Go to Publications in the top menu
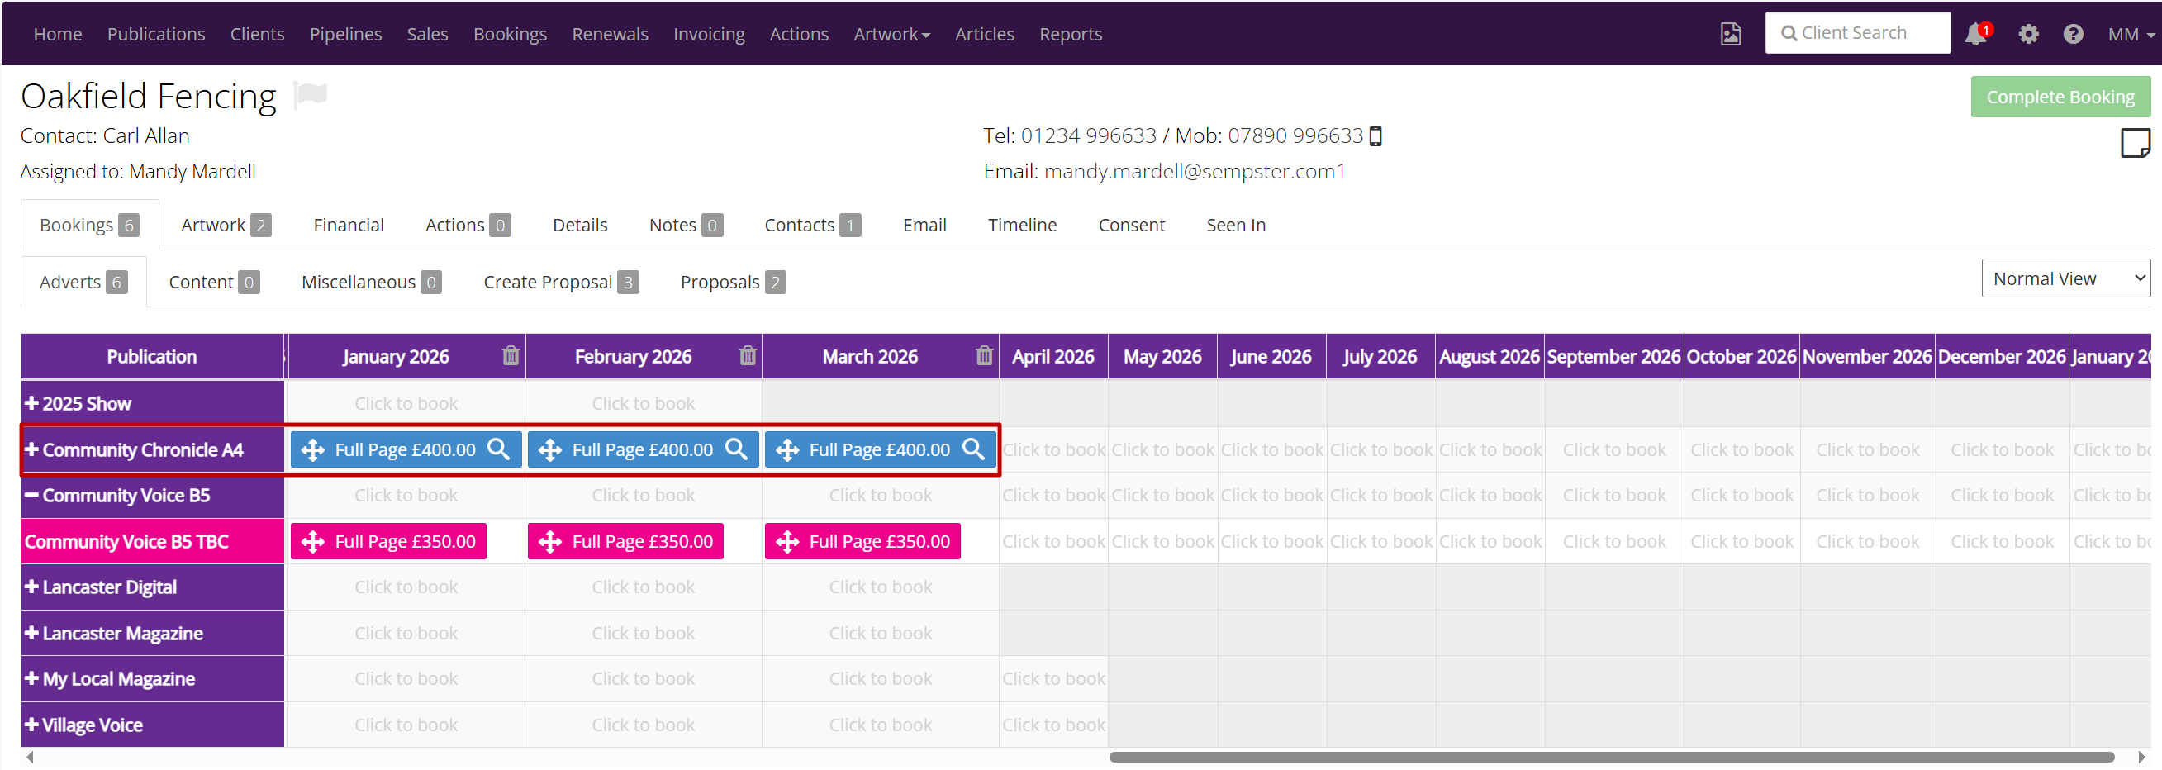This screenshot has width=2162, height=770. click(156, 35)
